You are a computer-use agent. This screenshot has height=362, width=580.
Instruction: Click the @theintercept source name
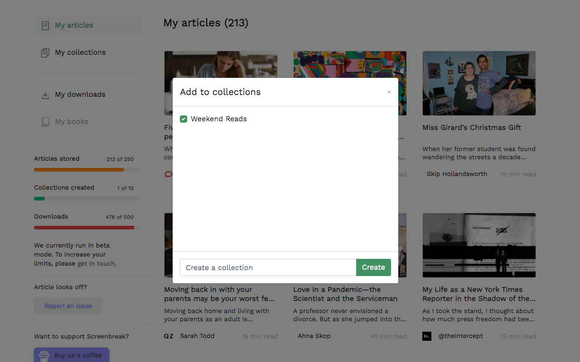click(461, 336)
